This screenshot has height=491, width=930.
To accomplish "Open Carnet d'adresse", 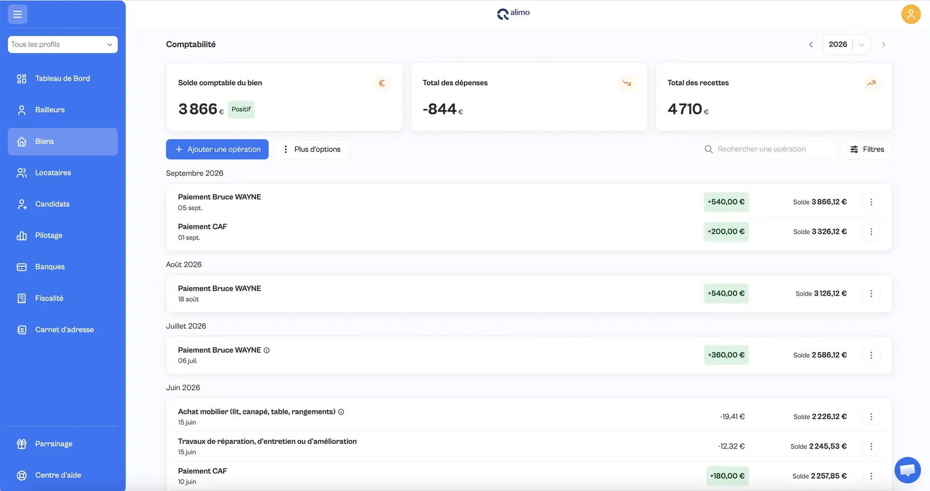I will (63, 329).
